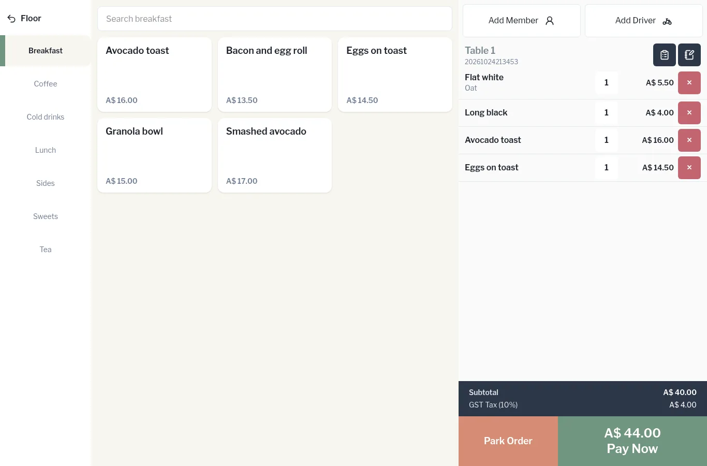Change quantity of Flat white
This screenshot has height=466, width=707.
pos(607,83)
